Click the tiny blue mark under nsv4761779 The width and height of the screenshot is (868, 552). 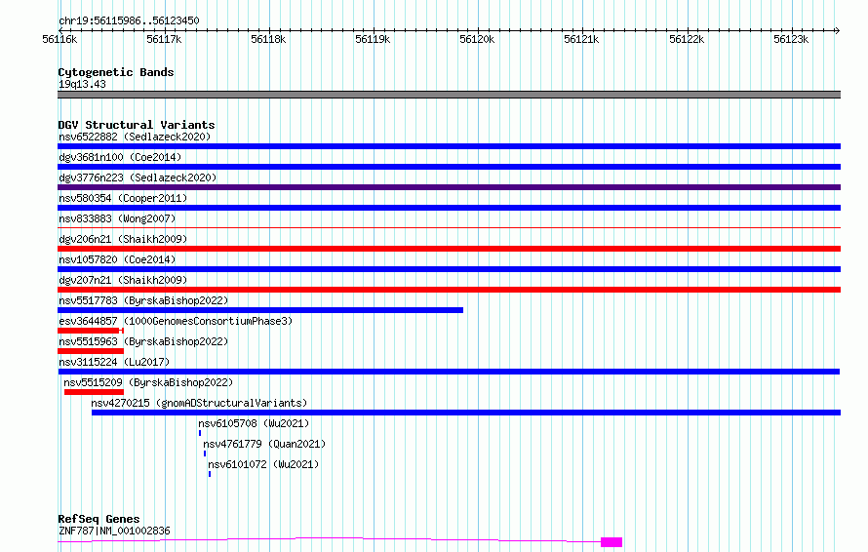tap(205, 453)
